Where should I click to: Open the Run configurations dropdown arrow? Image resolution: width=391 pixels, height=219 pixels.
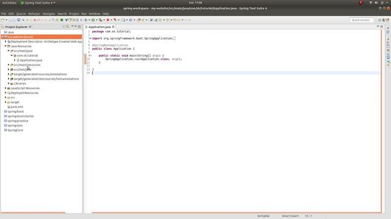coord(97,20)
